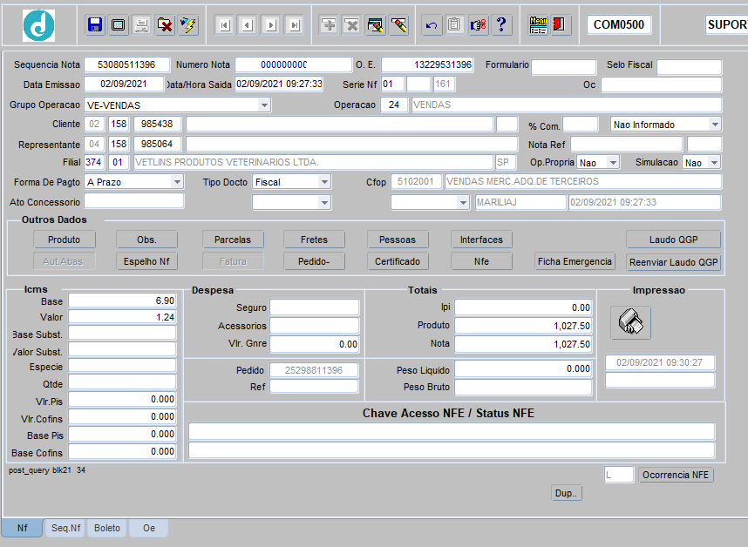The image size is (748, 547).
Task: Click the Peso Bruto input field
Action: pyautogui.click(x=523, y=387)
